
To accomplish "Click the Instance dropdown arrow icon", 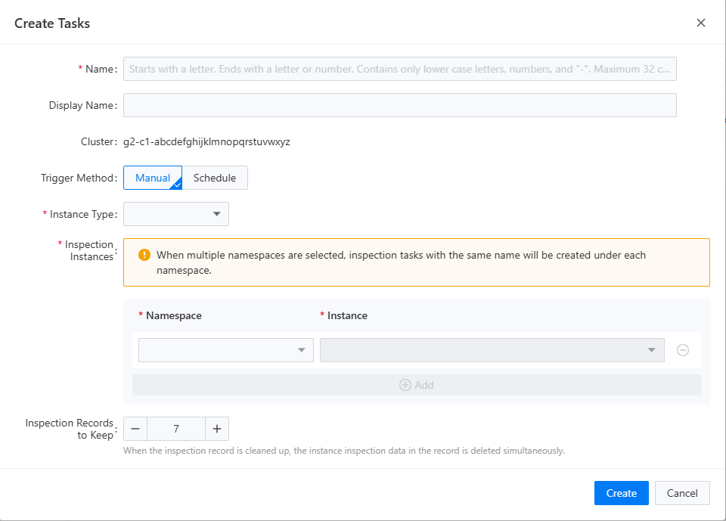I will click(x=651, y=349).
